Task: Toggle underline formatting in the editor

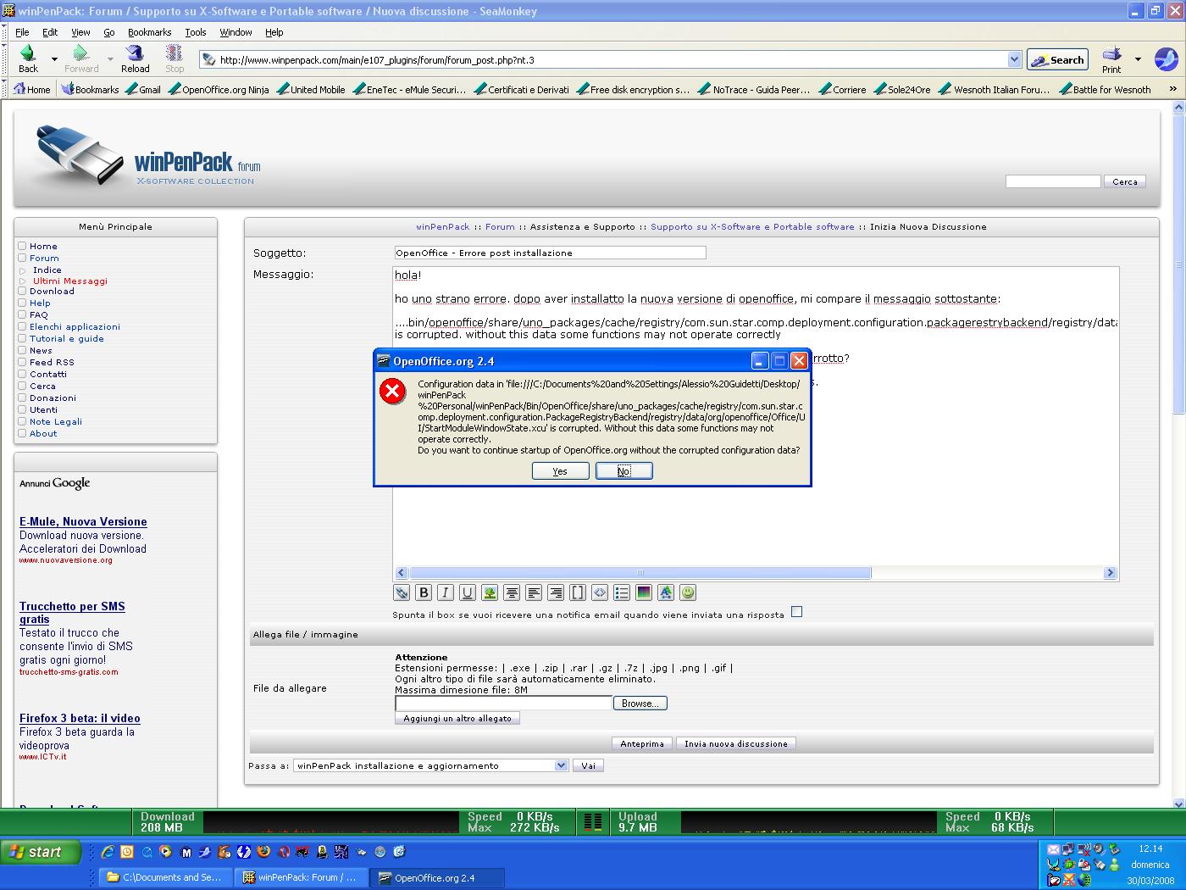Action: point(468,592)
